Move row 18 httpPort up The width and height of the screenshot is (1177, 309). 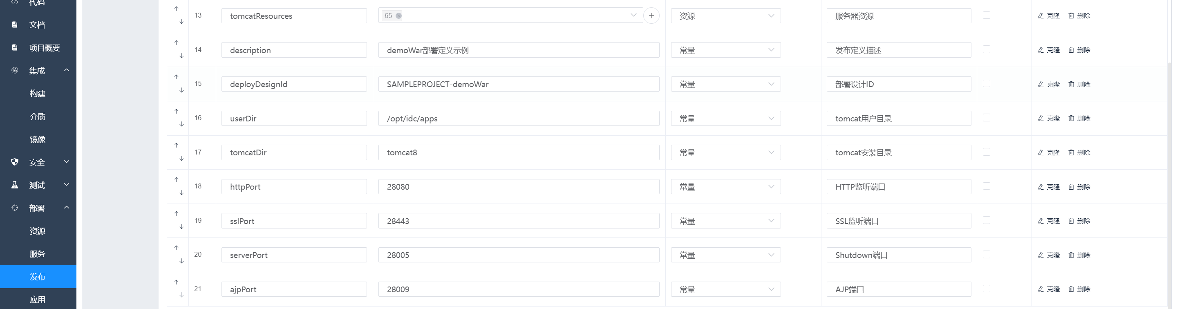[177, 179]
